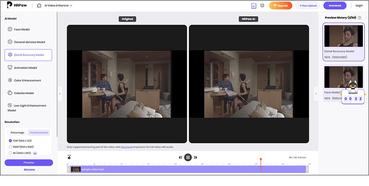Collapse the Preview History panel arrow
369x186 pixels.
pyautogui.click(x=316, y=94)
